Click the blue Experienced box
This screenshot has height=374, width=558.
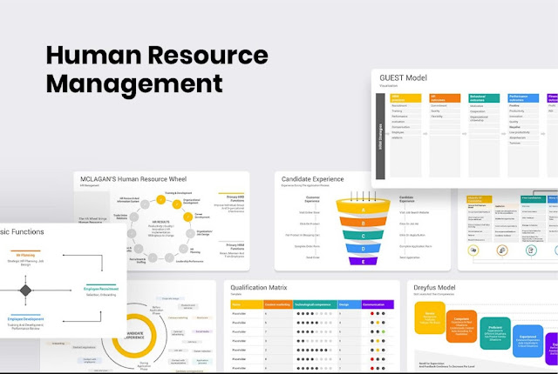click(527, 341)
